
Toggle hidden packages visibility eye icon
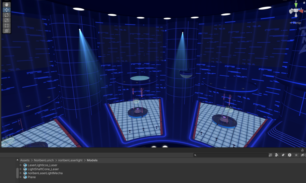click(x=303, y=155)
